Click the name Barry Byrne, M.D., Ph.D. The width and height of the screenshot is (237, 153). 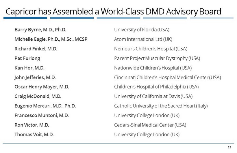pos(42,30)
